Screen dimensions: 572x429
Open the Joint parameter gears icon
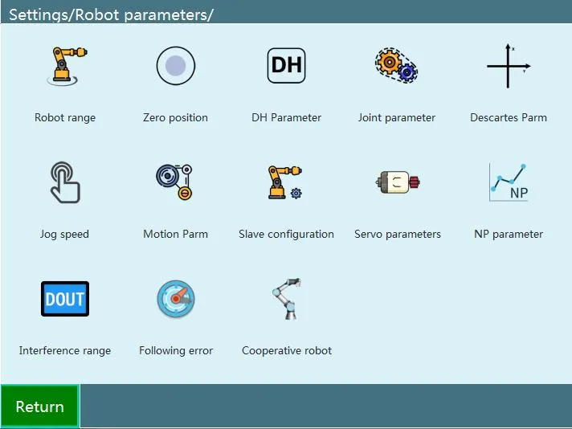(x=397, y=66)
